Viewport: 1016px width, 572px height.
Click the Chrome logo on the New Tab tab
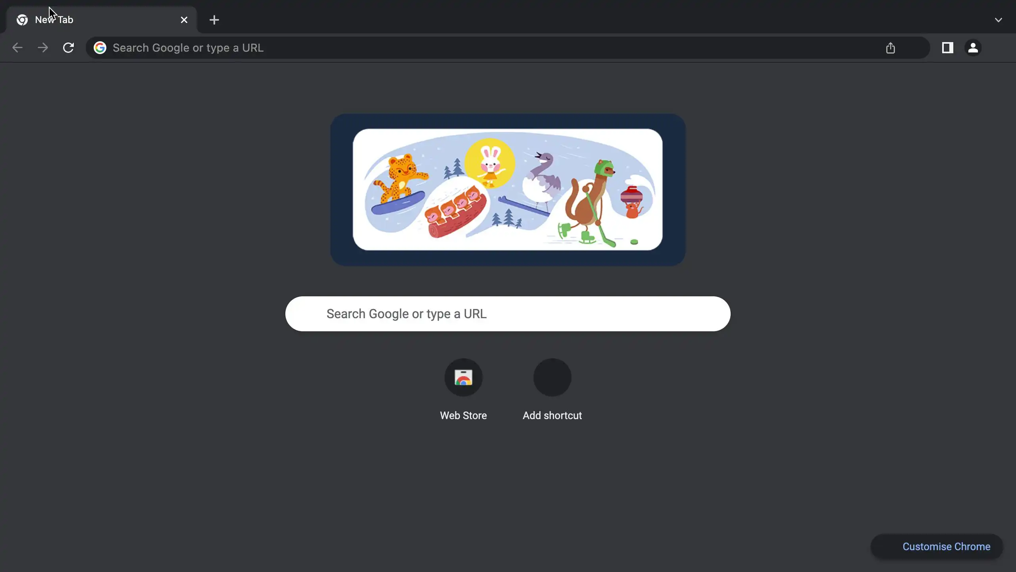22,20
